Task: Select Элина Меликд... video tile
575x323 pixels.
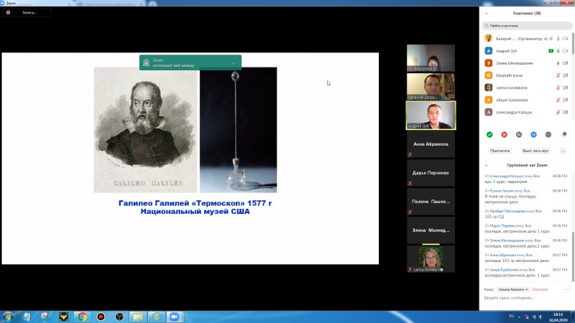Action: tap(431, 230)
